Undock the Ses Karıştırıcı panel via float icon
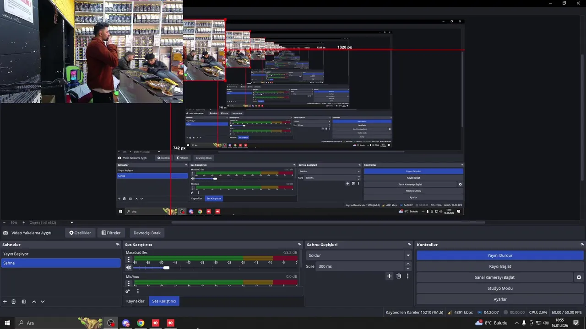The image size is (586, 329). point(300,245)
